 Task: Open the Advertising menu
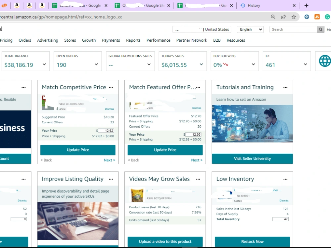(47, 40)
